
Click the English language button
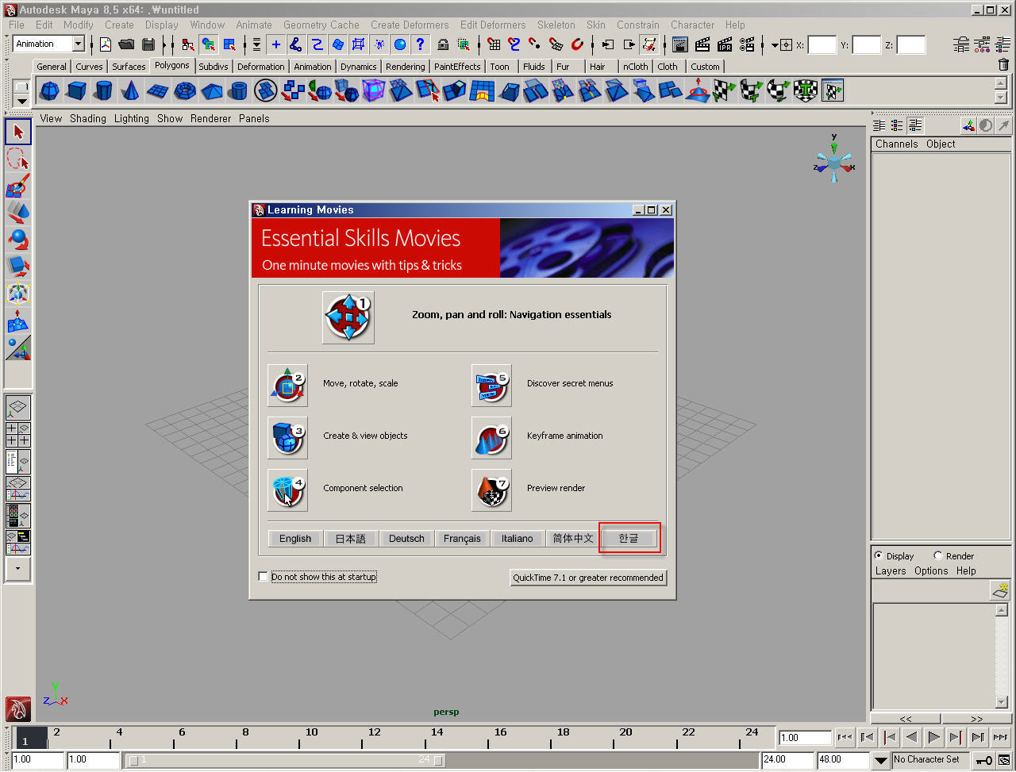click(x=295, y=538)
